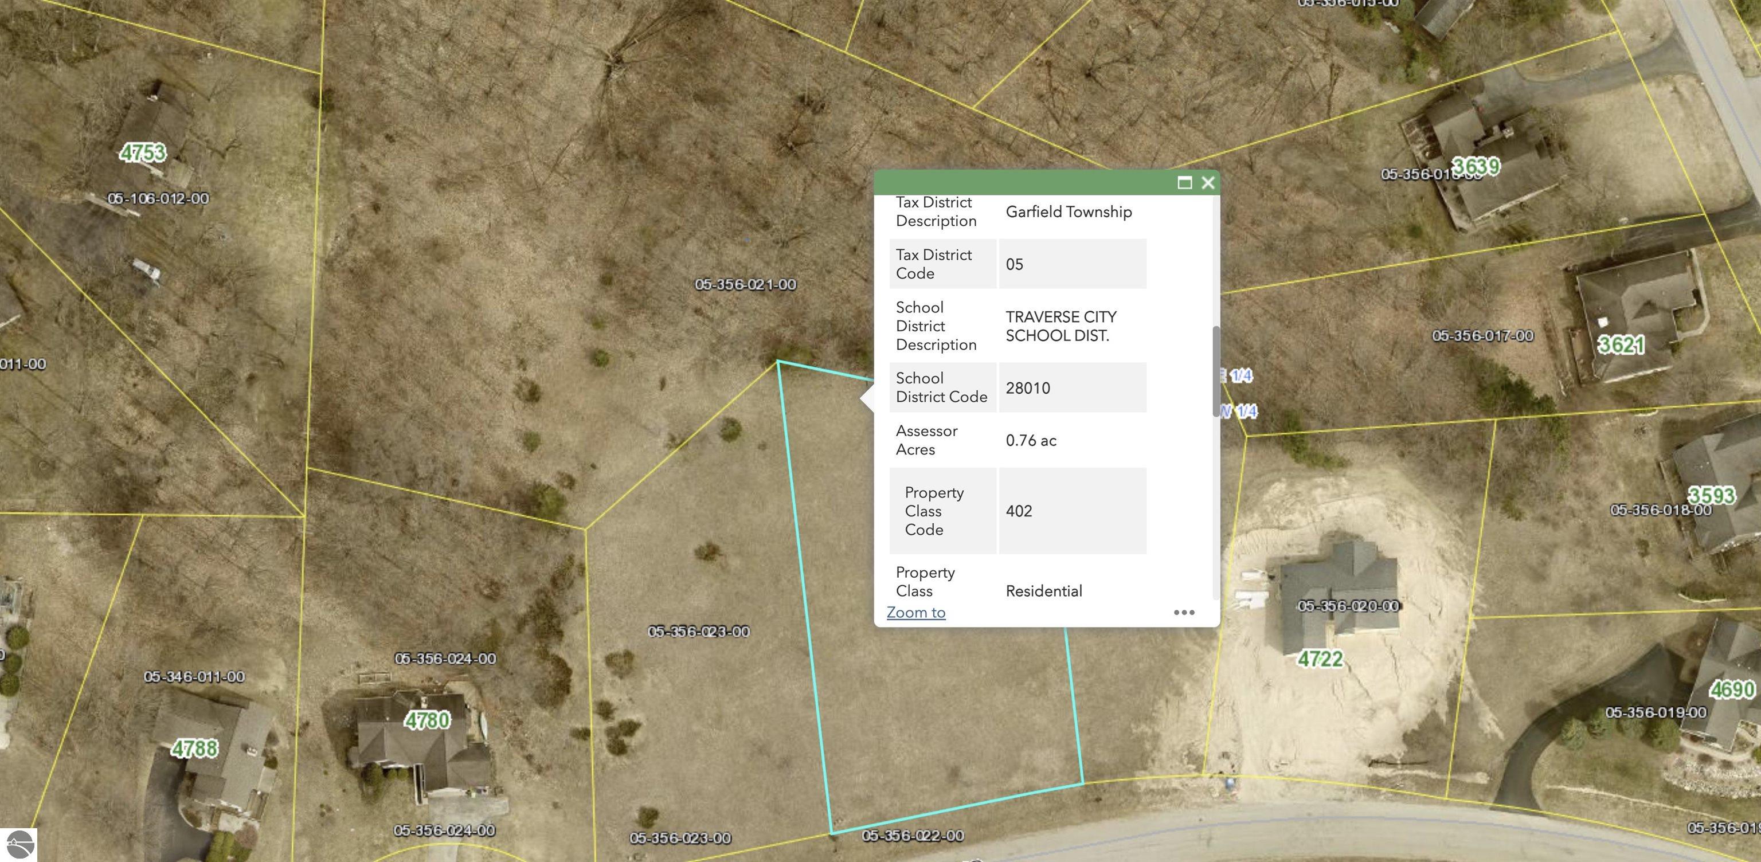Select the 4780 house address label
1761x862 pixels.
coord(427,720)
